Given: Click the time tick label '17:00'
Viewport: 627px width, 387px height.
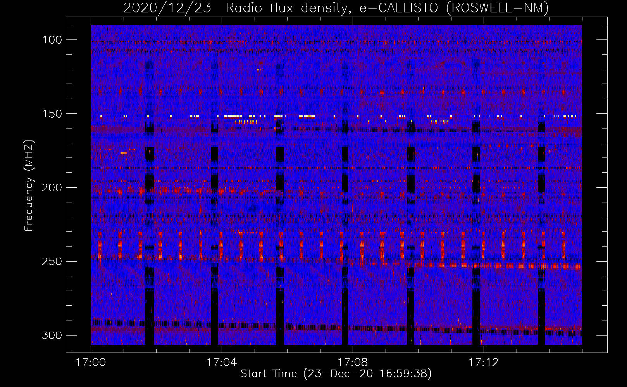Looking at the screenshot, I should 91,363.
